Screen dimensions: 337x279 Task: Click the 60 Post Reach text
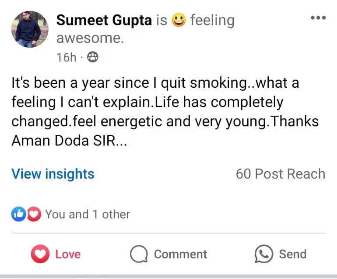(280, 174)
